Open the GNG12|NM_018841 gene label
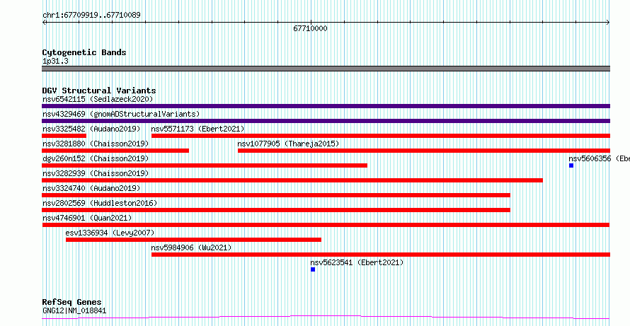The width and height of the screenshot is (630, 326). (x=74, y=310)
